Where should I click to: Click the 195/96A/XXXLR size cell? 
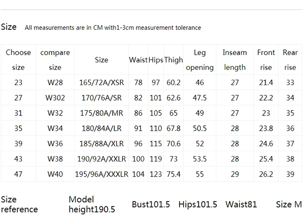pyautogui.click(x=101, y=174)
